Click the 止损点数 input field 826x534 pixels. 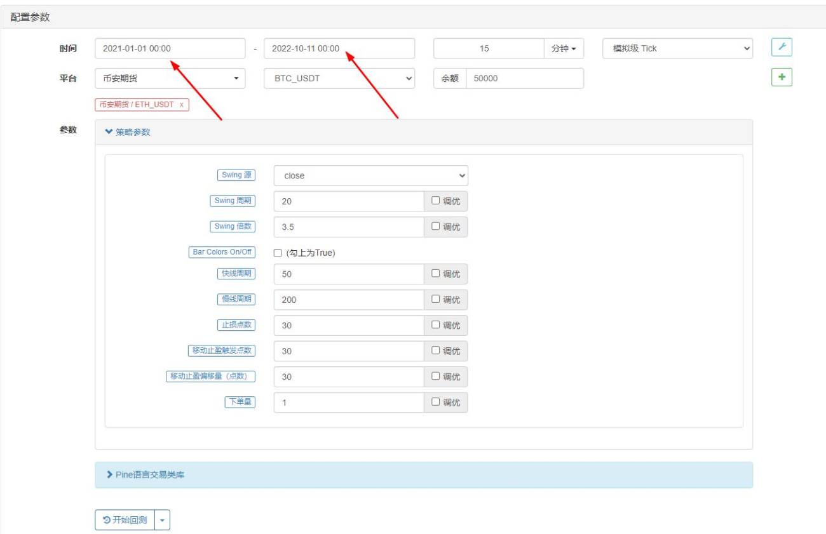tap(349, 326)
